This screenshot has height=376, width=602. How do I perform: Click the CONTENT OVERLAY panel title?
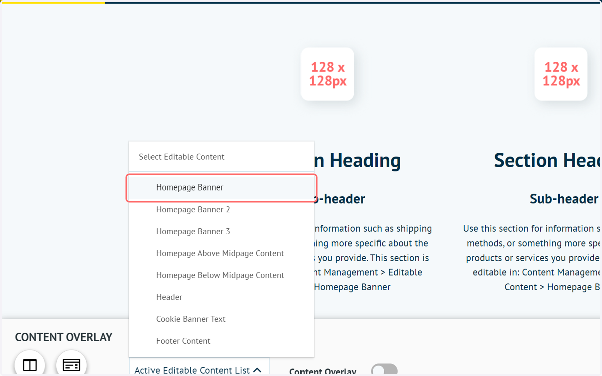[x=64, y=337]
